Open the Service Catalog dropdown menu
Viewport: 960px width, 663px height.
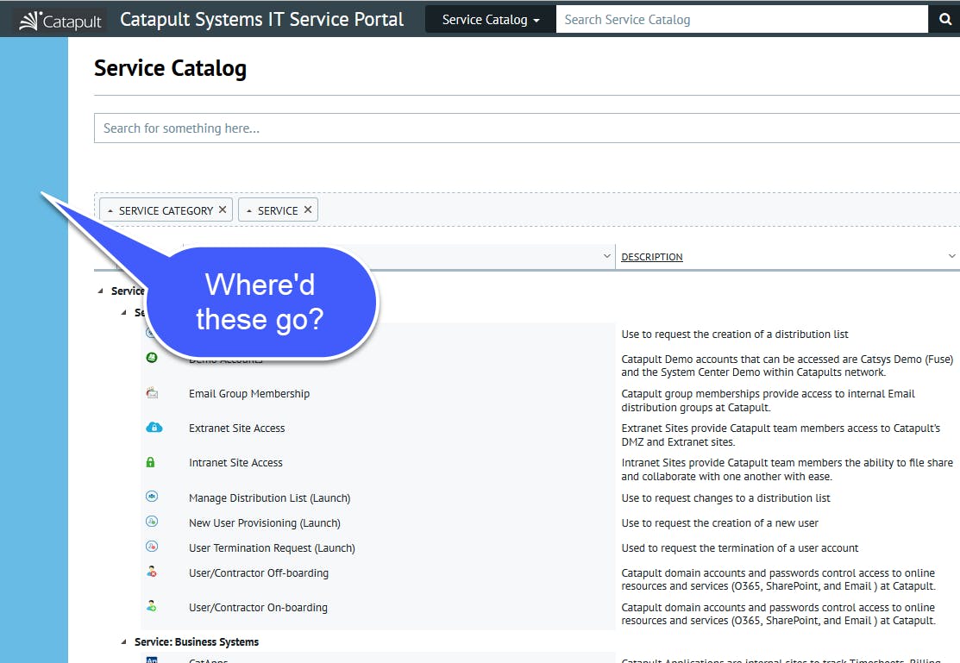[491, 20]
